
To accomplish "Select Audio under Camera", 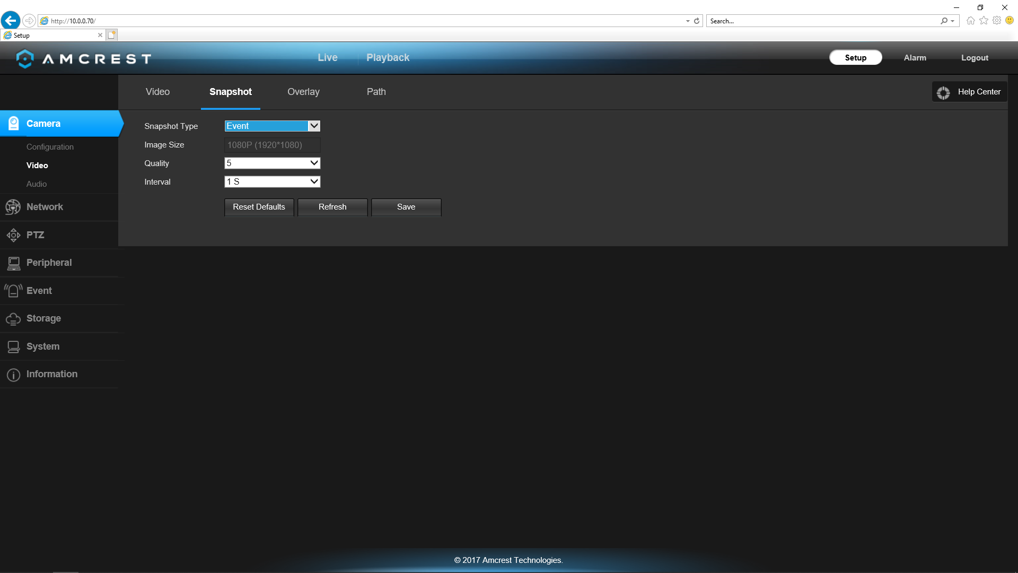I will pos(37,184).
